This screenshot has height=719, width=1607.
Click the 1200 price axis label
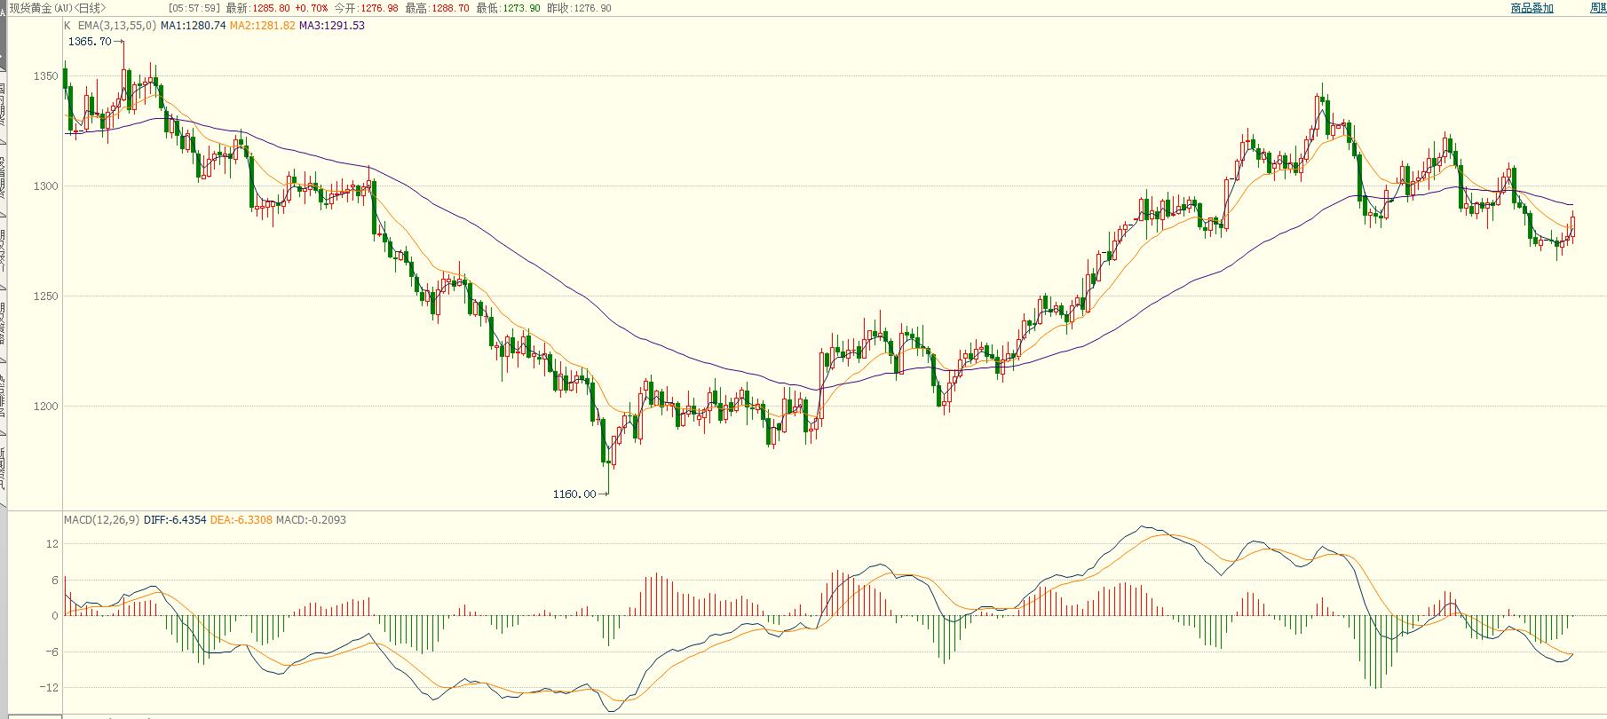45,407
